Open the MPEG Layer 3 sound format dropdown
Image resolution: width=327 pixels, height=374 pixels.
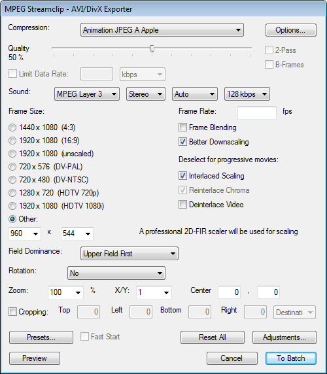pyautogui.click(x=87, y=94)
